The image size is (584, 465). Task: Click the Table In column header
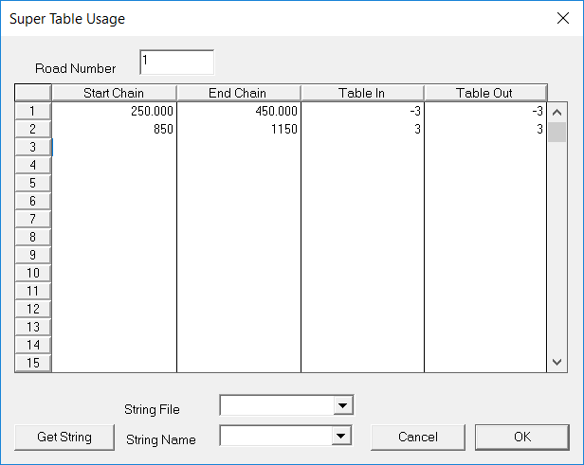point(362,93)
